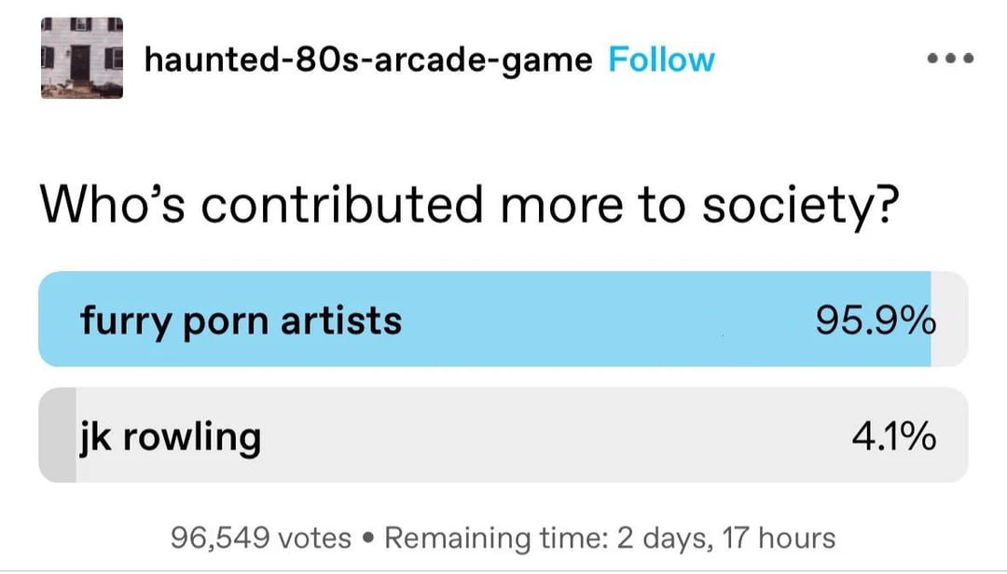The width and height of the screenshot is (1007, 574).
Task: Click the word "artists" in the first option
Action: 341,321
